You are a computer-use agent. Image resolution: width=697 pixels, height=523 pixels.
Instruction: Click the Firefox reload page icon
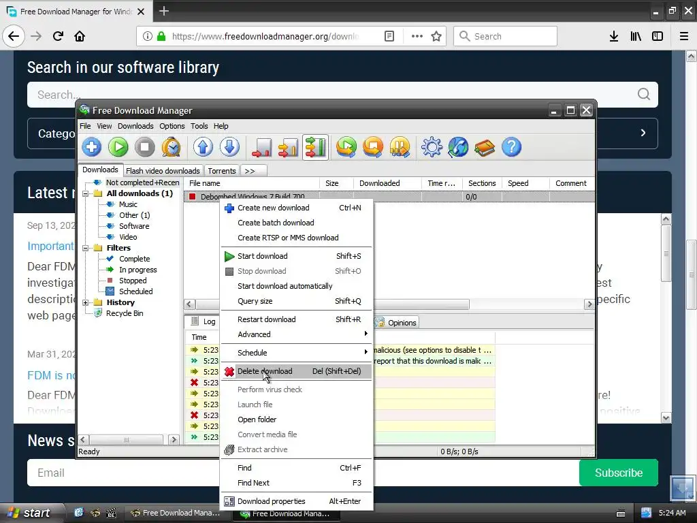click(59, 37)
